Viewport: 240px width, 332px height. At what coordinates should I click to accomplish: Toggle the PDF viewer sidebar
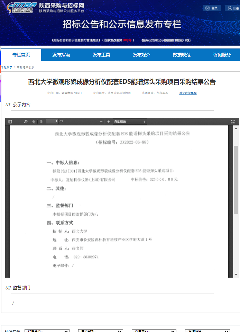coord(10,122)
